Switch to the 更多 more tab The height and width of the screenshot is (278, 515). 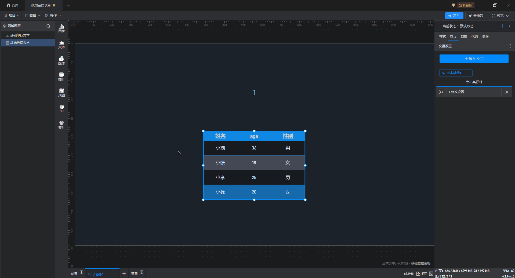pos(485,36)
